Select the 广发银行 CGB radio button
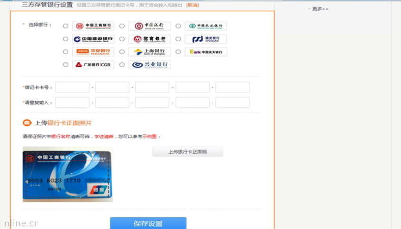Screen dimensions: 401x229 66,65
